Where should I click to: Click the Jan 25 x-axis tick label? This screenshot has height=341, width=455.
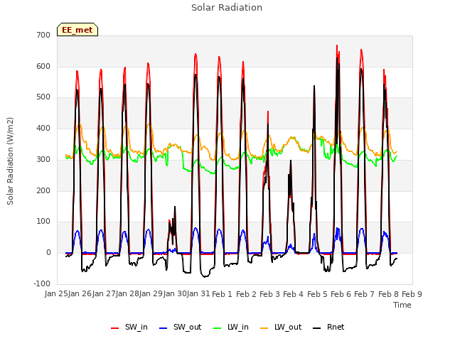click(56, 294)
